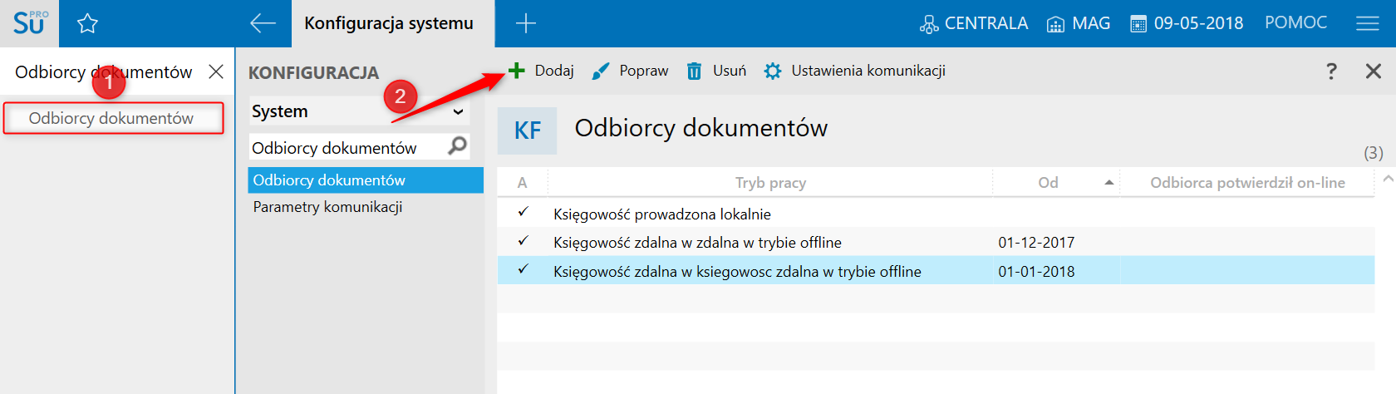Click the green plus Dodaj icon
This screenshot has width=1396, height=394.
point(517,71)
